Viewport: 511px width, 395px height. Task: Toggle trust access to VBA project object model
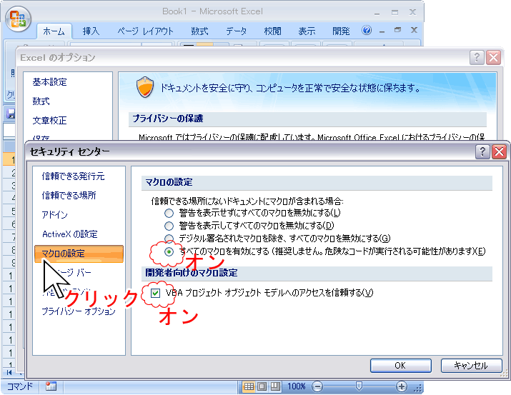(x=156, y=293)
